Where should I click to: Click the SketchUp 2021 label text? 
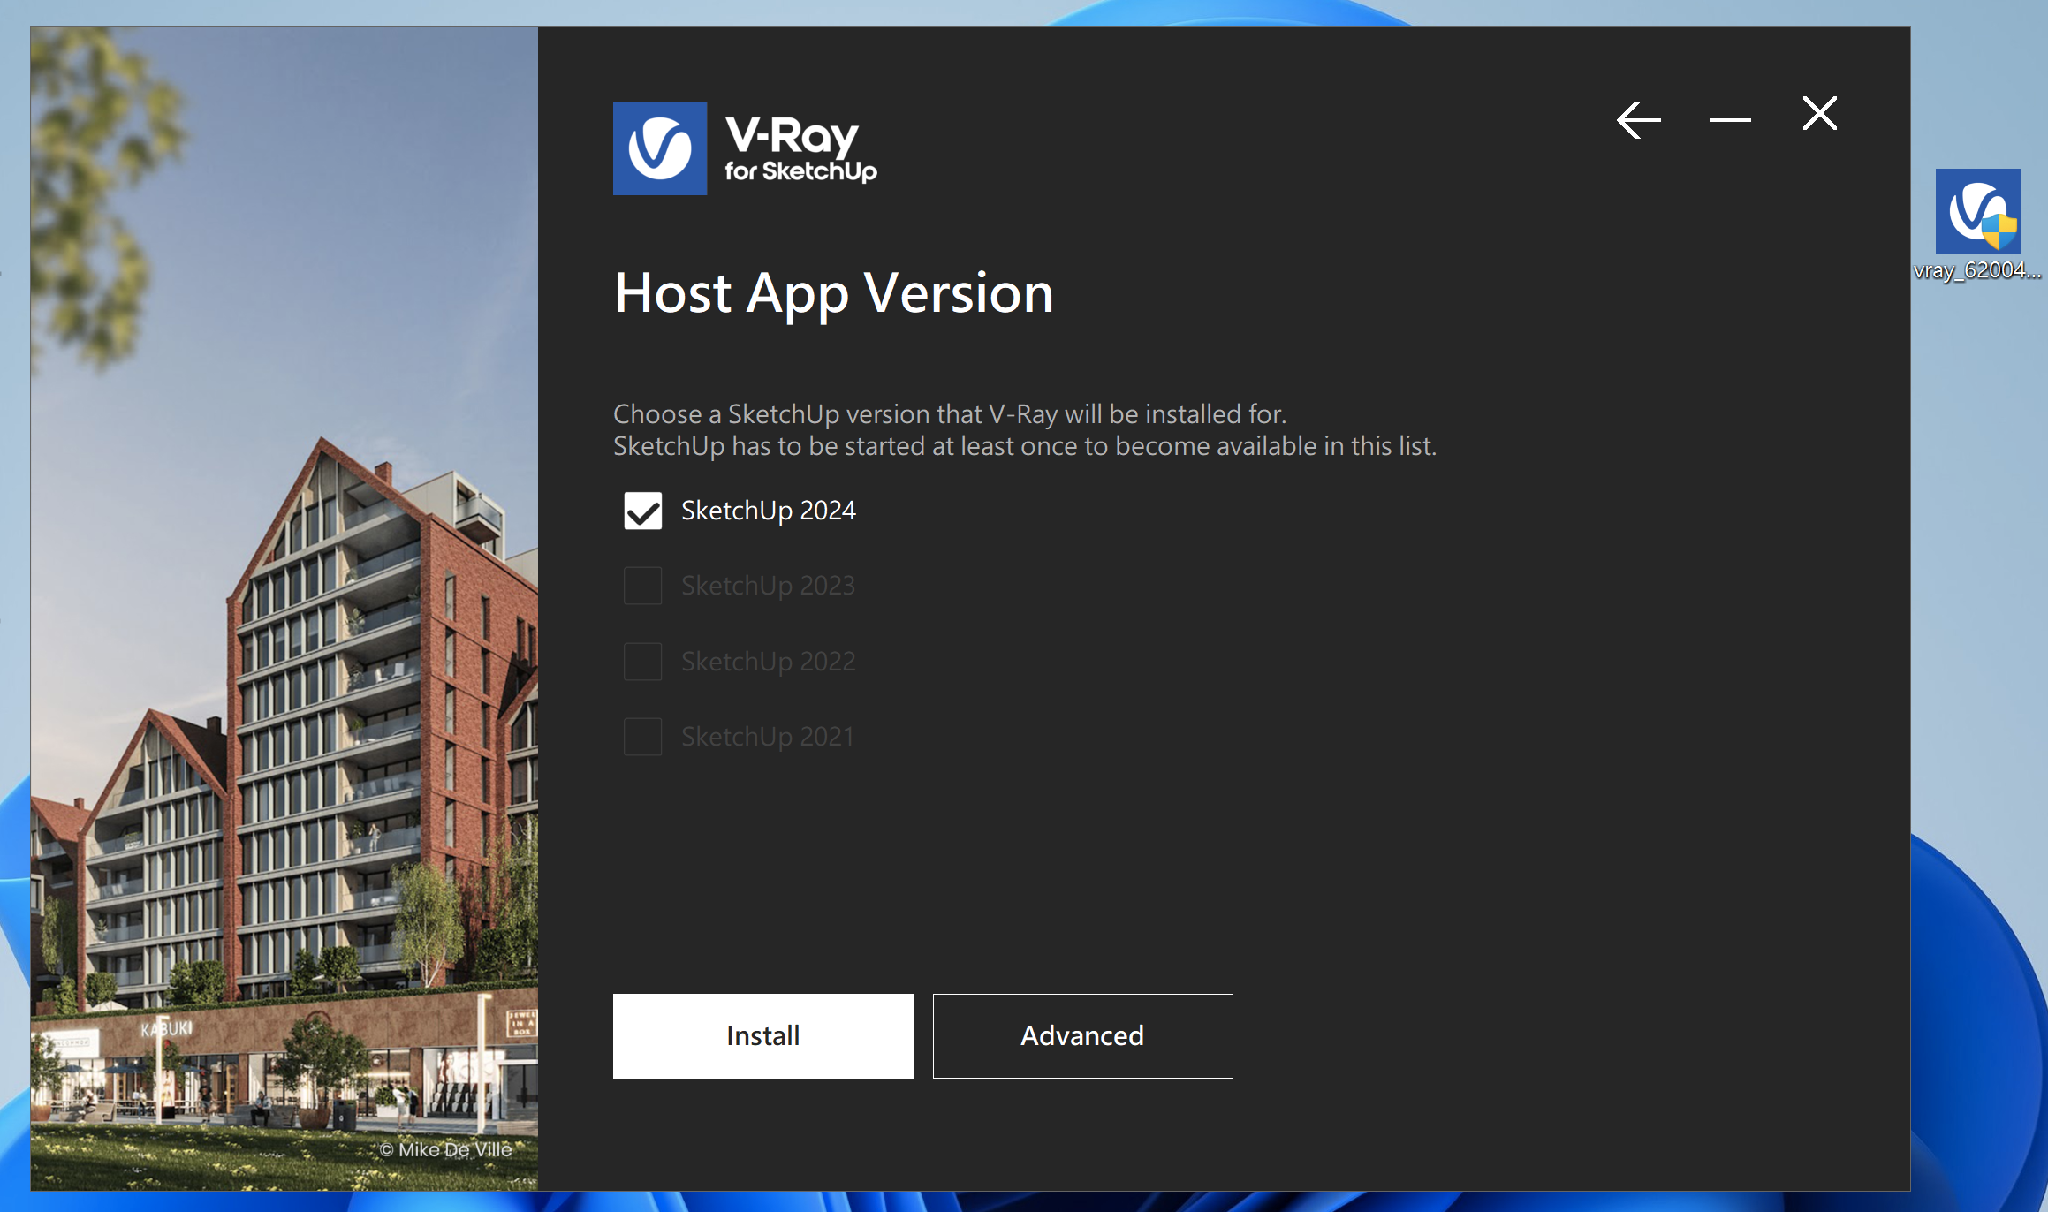pos(768,737)
